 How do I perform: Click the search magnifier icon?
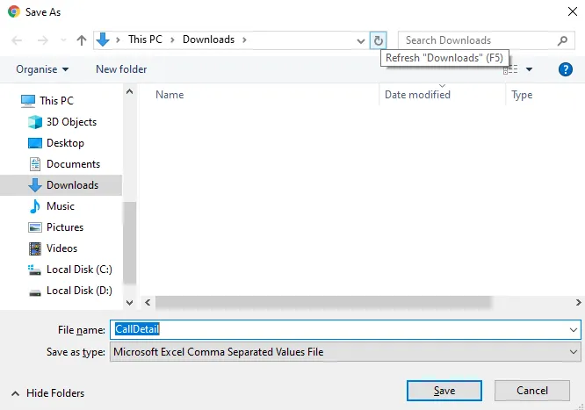coord(563,40)
